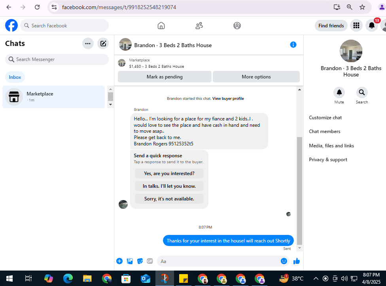Click Mark as pending button
Image resolution: width=386 pixels, height=286 pixels.
165,77
